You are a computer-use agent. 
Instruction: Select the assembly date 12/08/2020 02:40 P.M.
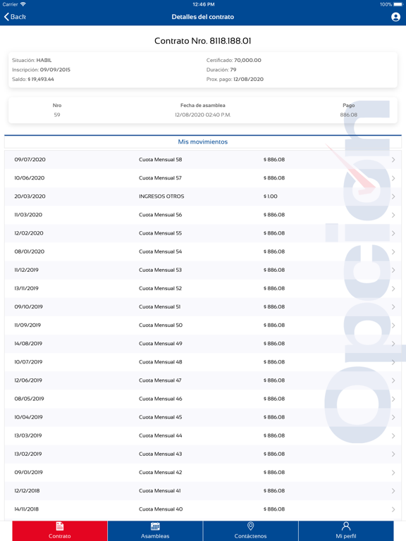203,115
